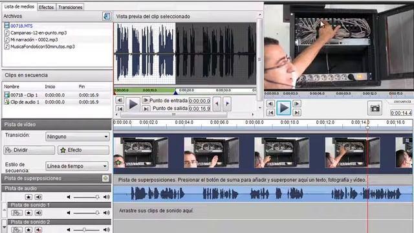Open the Transición dropdown set to Ninguno

tap(77, 137)
